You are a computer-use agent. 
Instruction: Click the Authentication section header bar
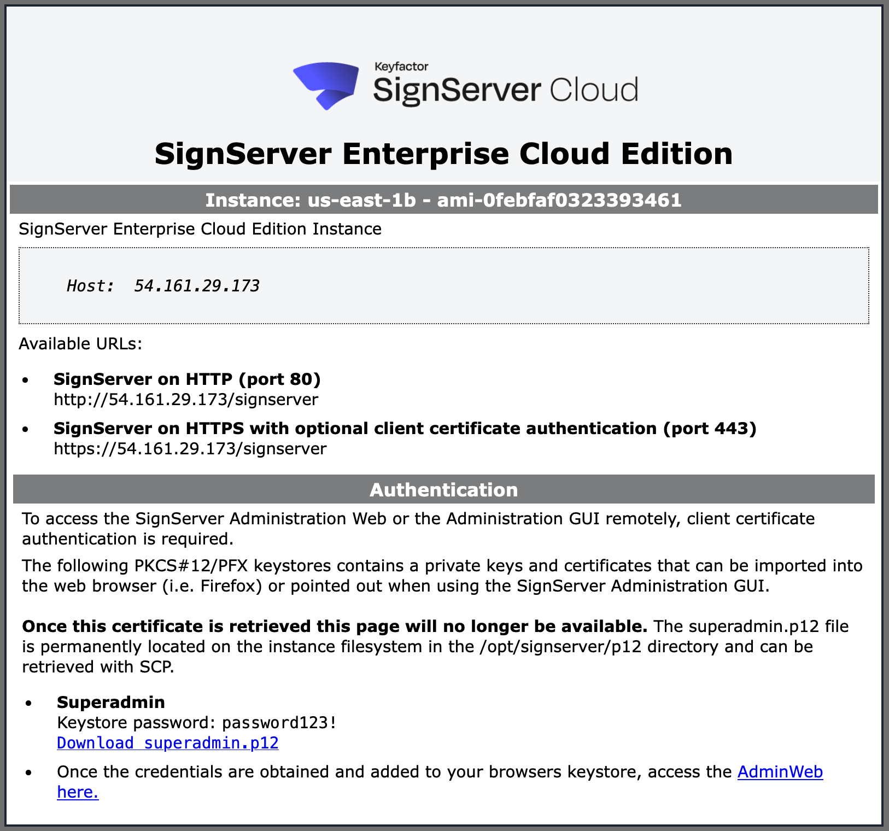(443, 490)
